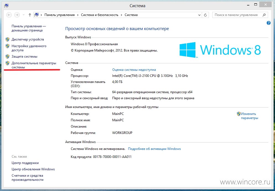
Task: Click Windows 8 Профессиональная edition text
Action: pyautogui.click(x=94, y=44)
